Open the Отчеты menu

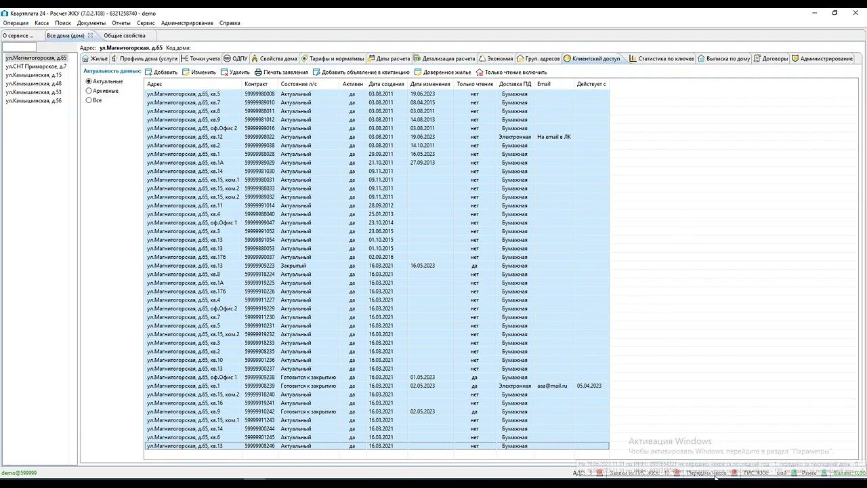tap(121, 23)
